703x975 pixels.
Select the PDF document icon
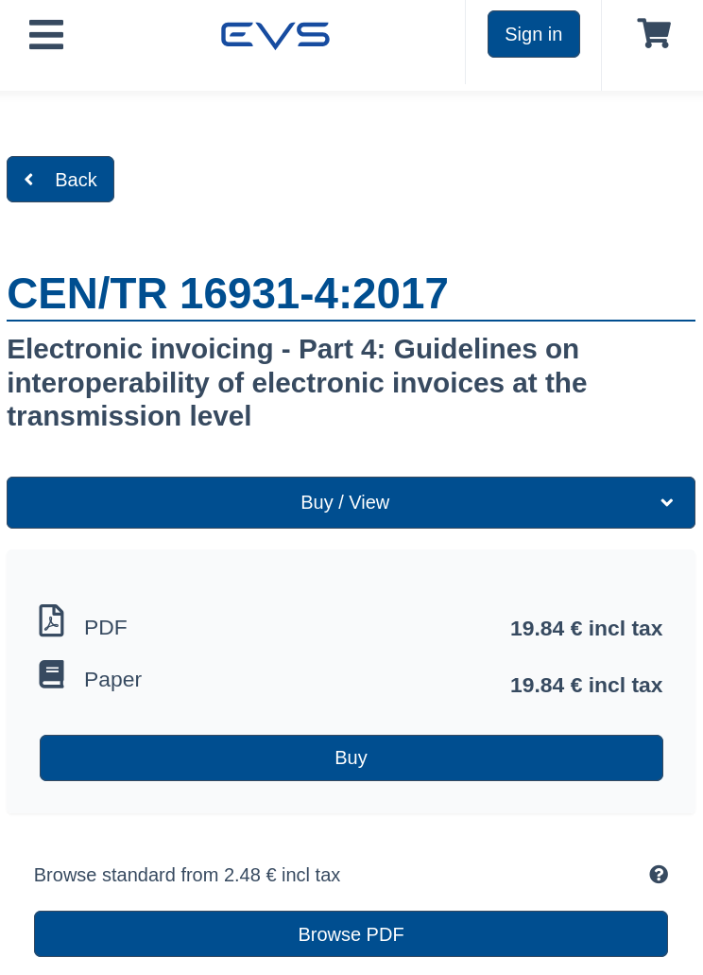pyautogui.click(x=51, y=621)
